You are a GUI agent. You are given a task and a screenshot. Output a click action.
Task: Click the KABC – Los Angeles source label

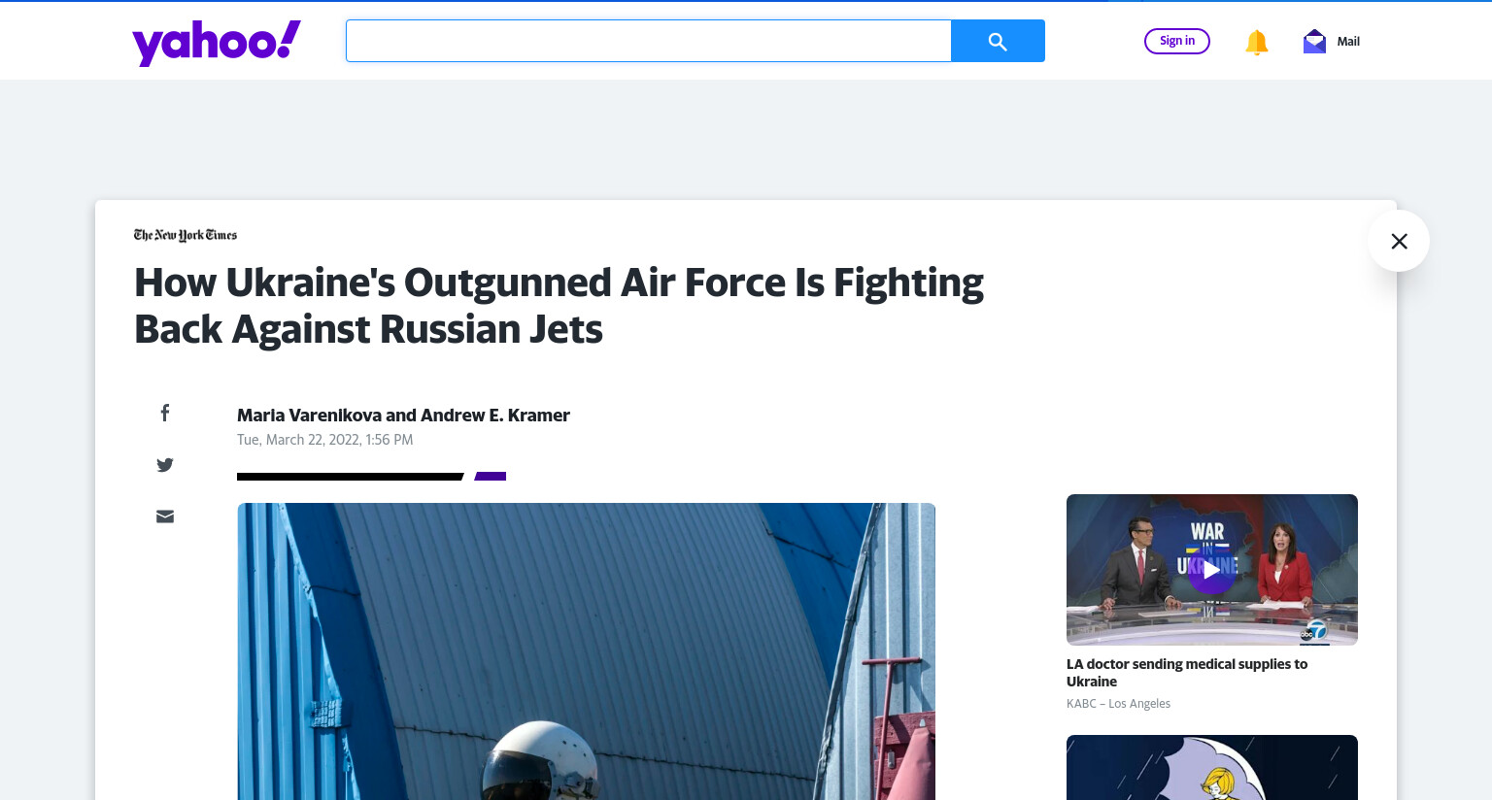1118,704
